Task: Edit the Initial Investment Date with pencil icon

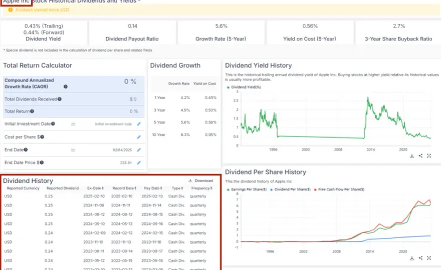Action: (139, 124)
